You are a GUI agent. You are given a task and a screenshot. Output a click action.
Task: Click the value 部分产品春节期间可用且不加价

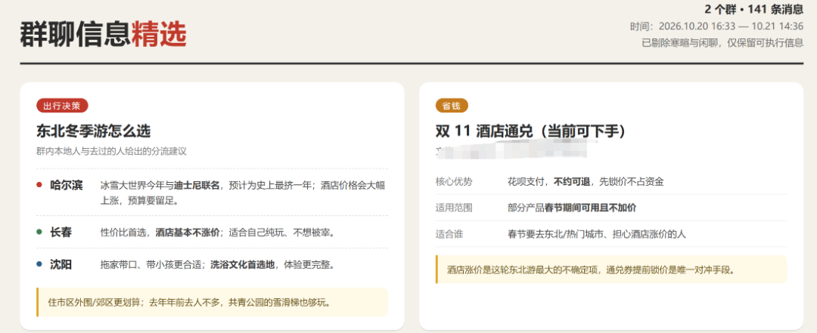pos(572,208)
